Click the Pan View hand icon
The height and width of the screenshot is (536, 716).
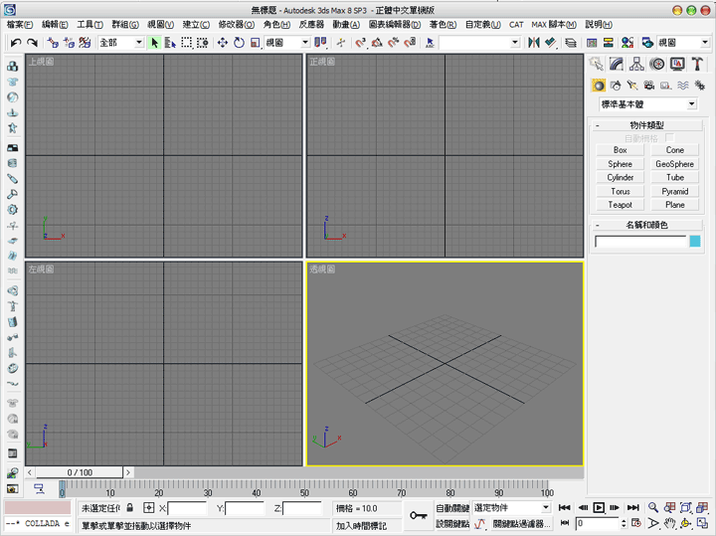[x=669, y=523]
